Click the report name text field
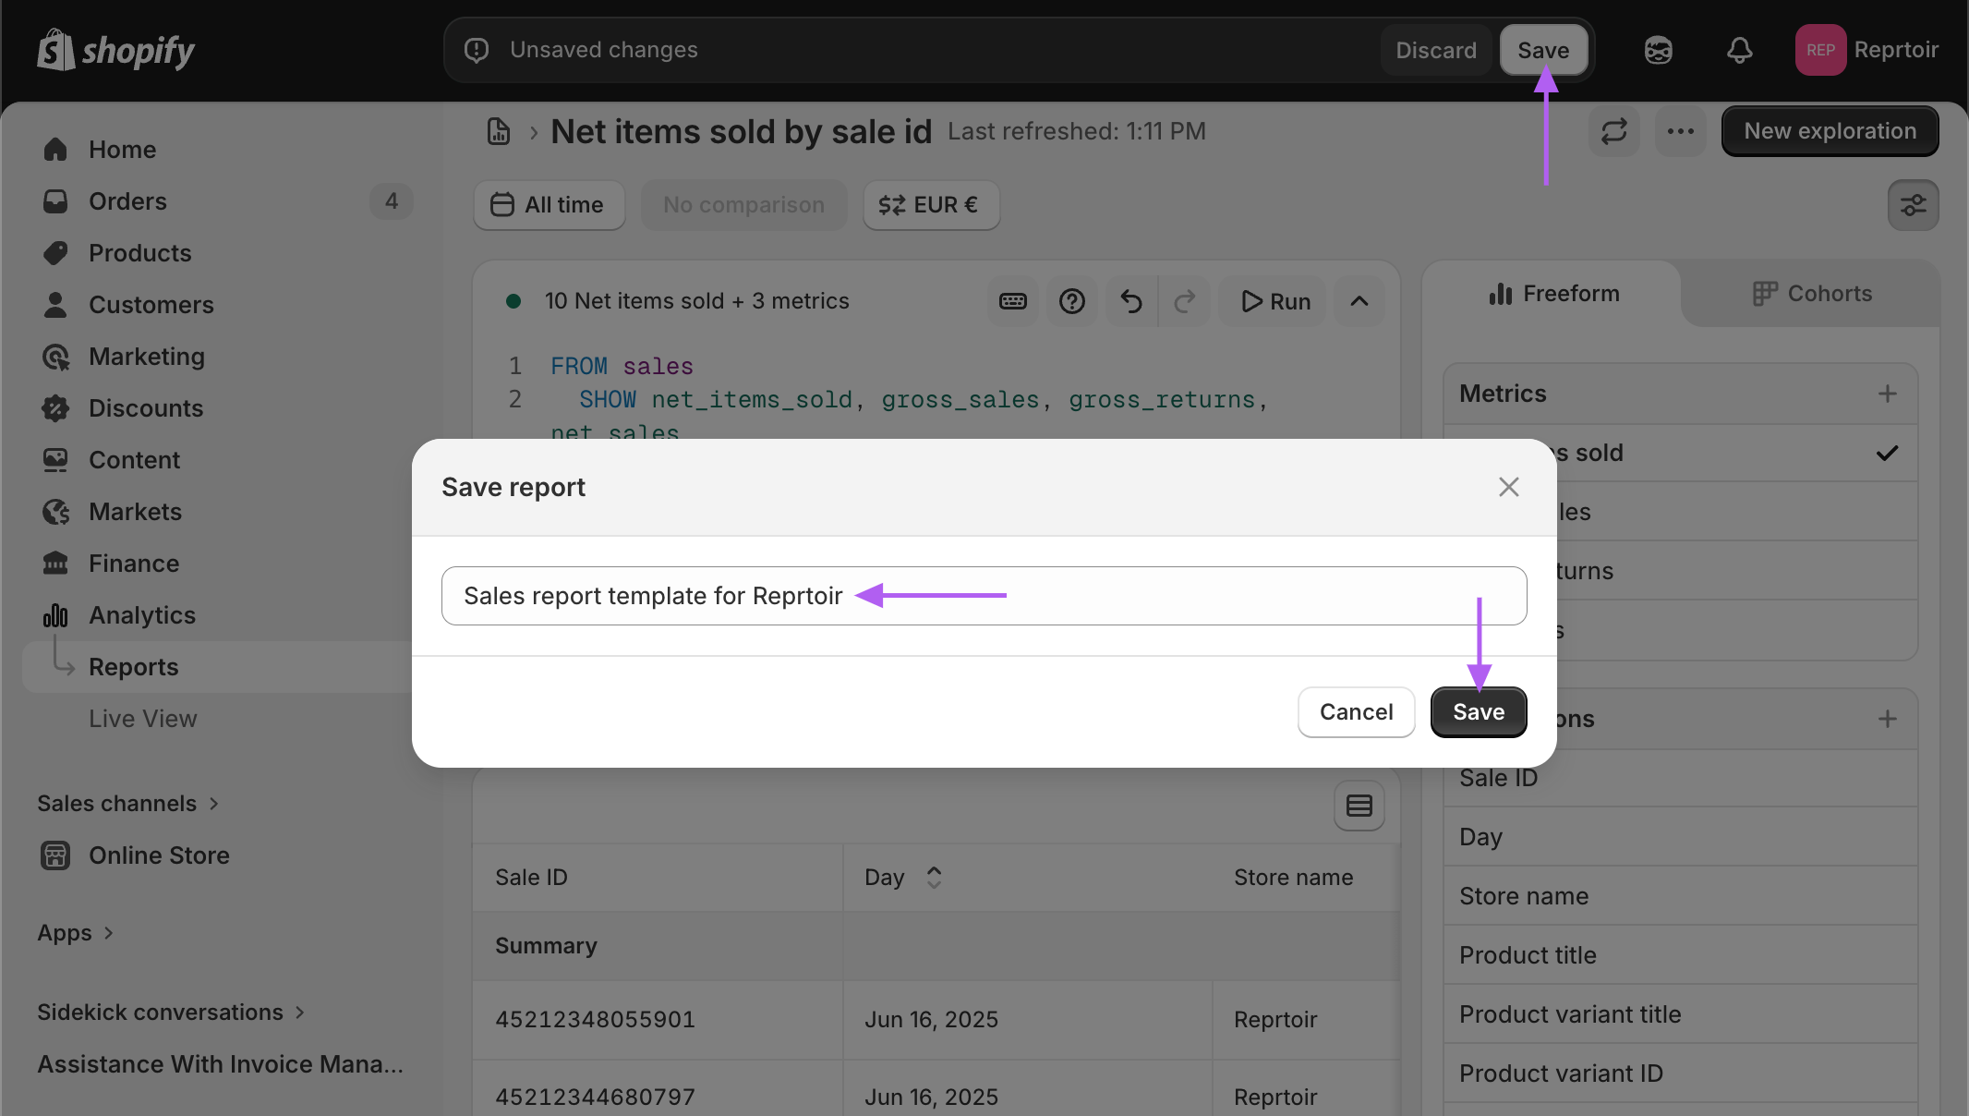Screen dimensions: 1969x1116 [1201, 596]
